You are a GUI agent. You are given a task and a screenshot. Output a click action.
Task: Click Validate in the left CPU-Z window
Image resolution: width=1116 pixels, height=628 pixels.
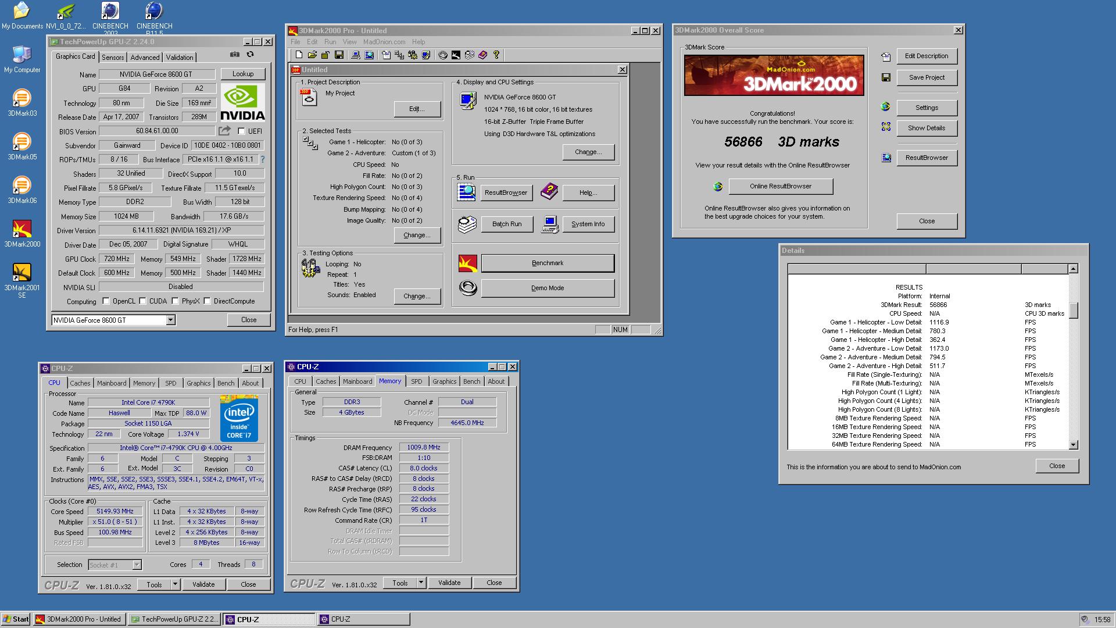point(203,584)
